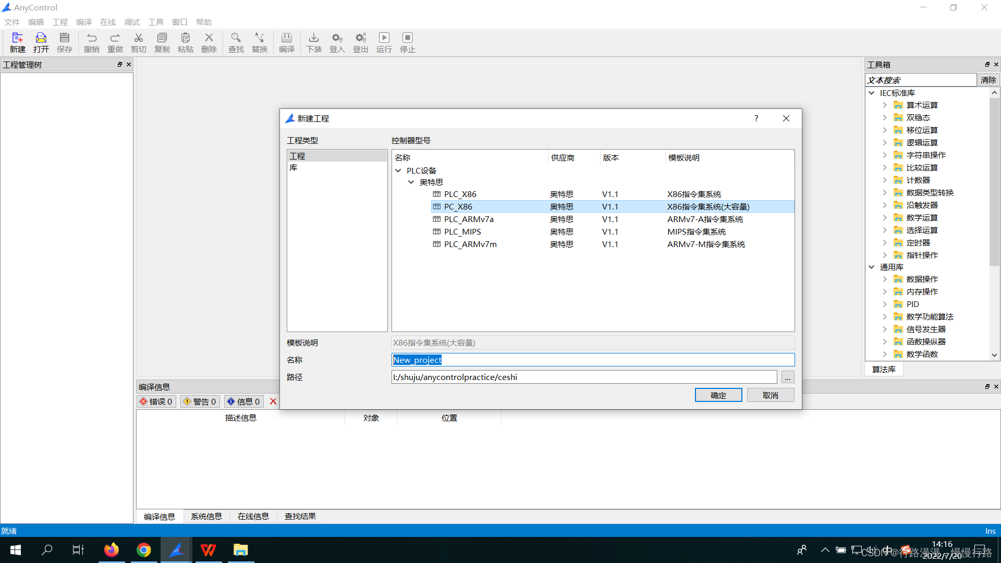Image resolution: width=1001 pixels, height=563 pixels.
Task: Toggle the 错误 filter in compile messages
Action: 156,401
